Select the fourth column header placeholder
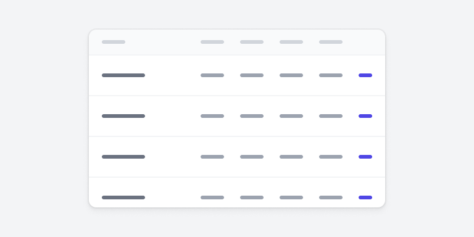 tap(291, 42)
